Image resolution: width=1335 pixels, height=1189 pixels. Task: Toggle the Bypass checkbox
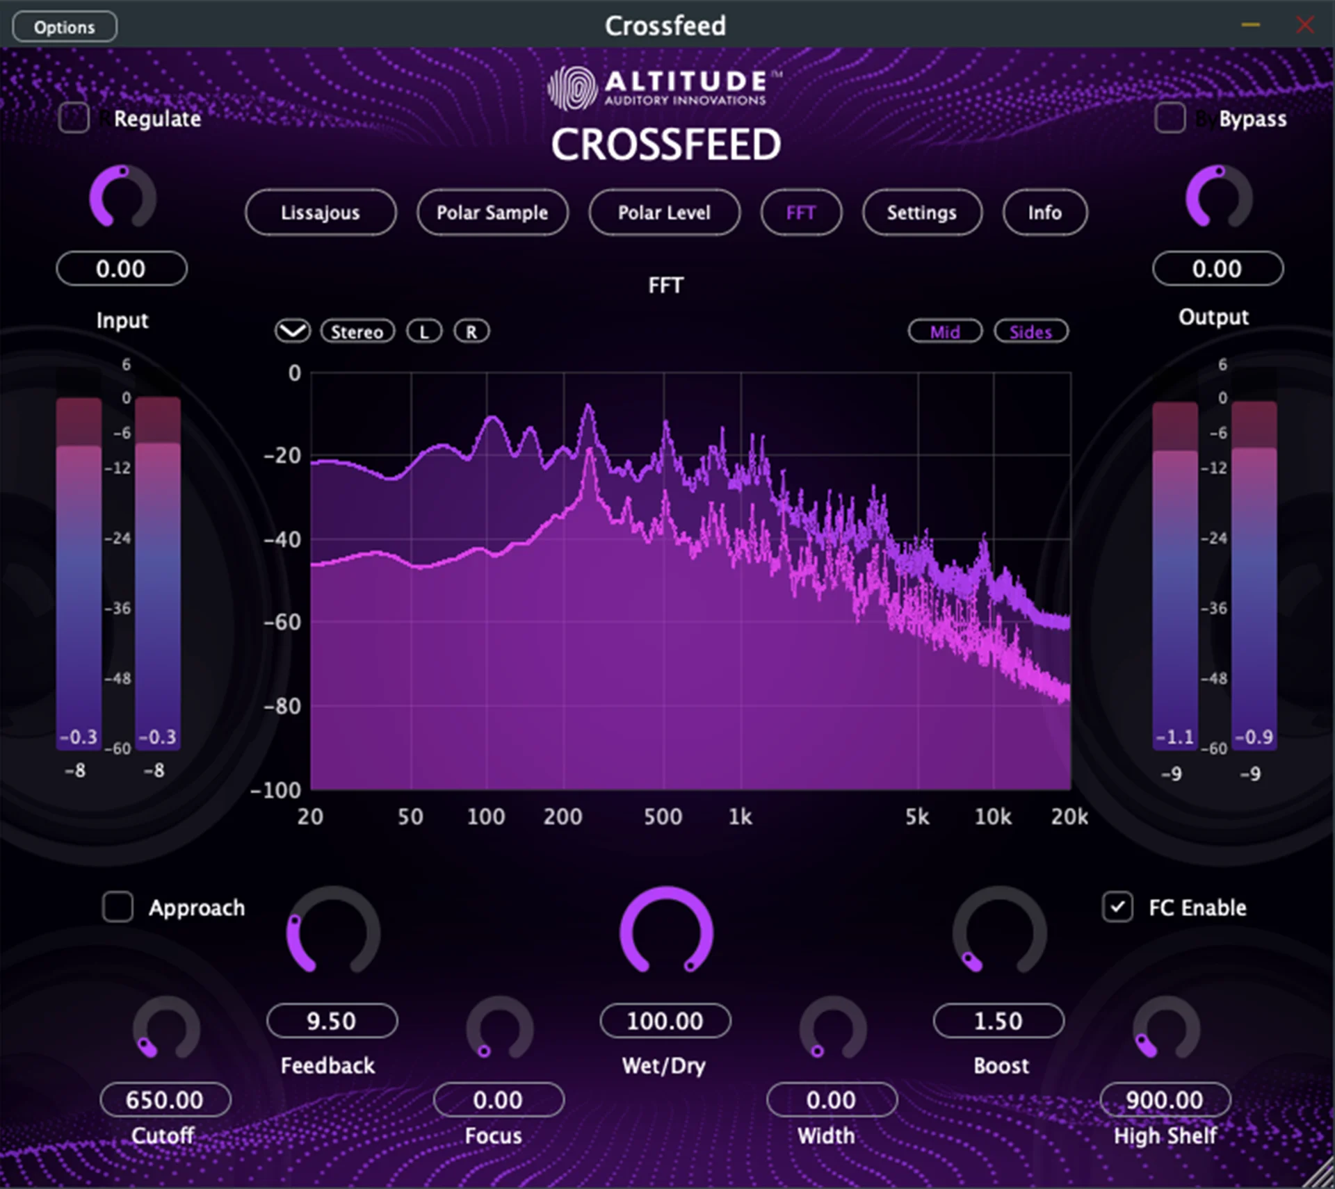pos(1170,118)
